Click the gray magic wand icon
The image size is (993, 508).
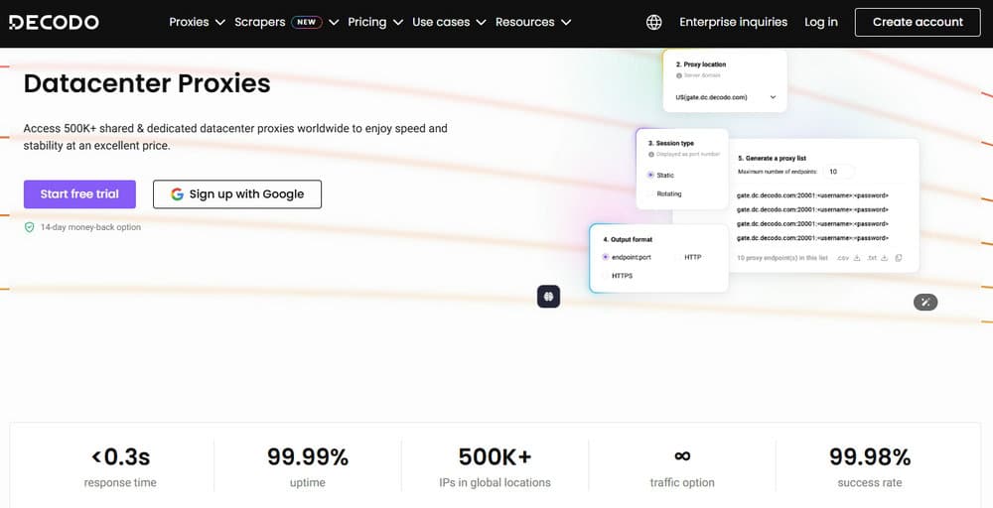pos(925,303)
